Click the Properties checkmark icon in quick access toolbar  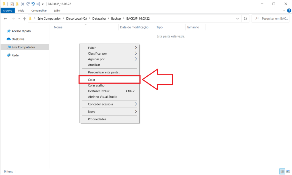pos(12,4)
